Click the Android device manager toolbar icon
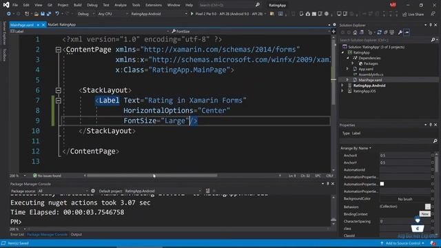The image size is (441, 248). point(301,14)
